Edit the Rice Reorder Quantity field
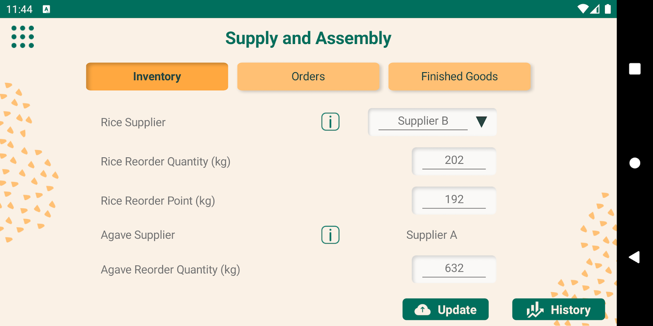653x326 pixels. (454, 161)
